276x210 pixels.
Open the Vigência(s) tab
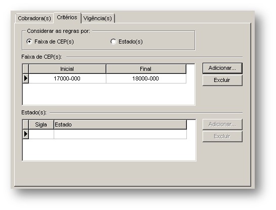[x=98, y=18]
